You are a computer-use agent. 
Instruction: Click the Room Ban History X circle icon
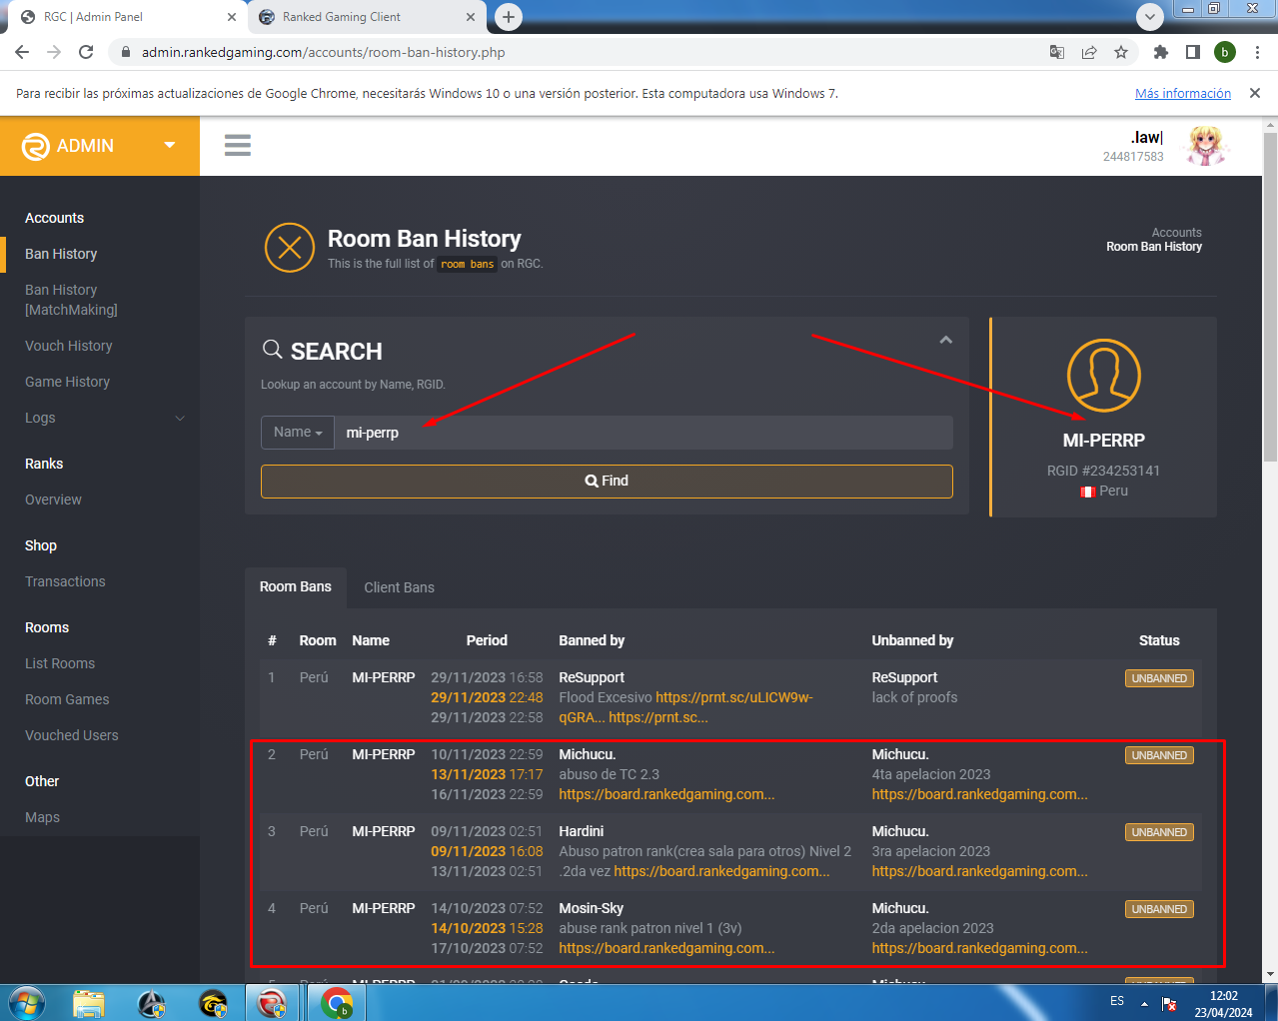[290, 248]
